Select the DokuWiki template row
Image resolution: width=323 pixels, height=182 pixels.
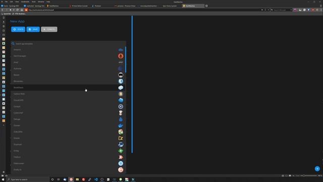pos(68,131)
